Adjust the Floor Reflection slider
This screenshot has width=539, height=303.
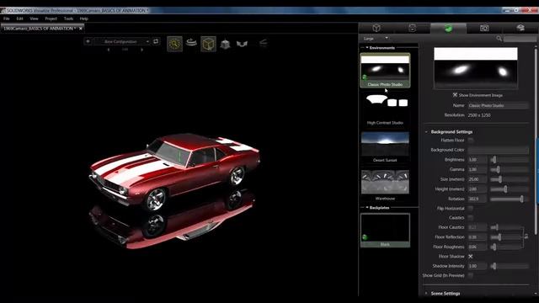click(x=506, y=237)
